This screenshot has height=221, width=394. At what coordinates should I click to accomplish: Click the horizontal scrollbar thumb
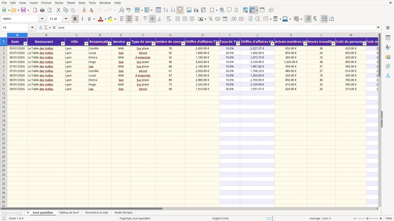81,208
